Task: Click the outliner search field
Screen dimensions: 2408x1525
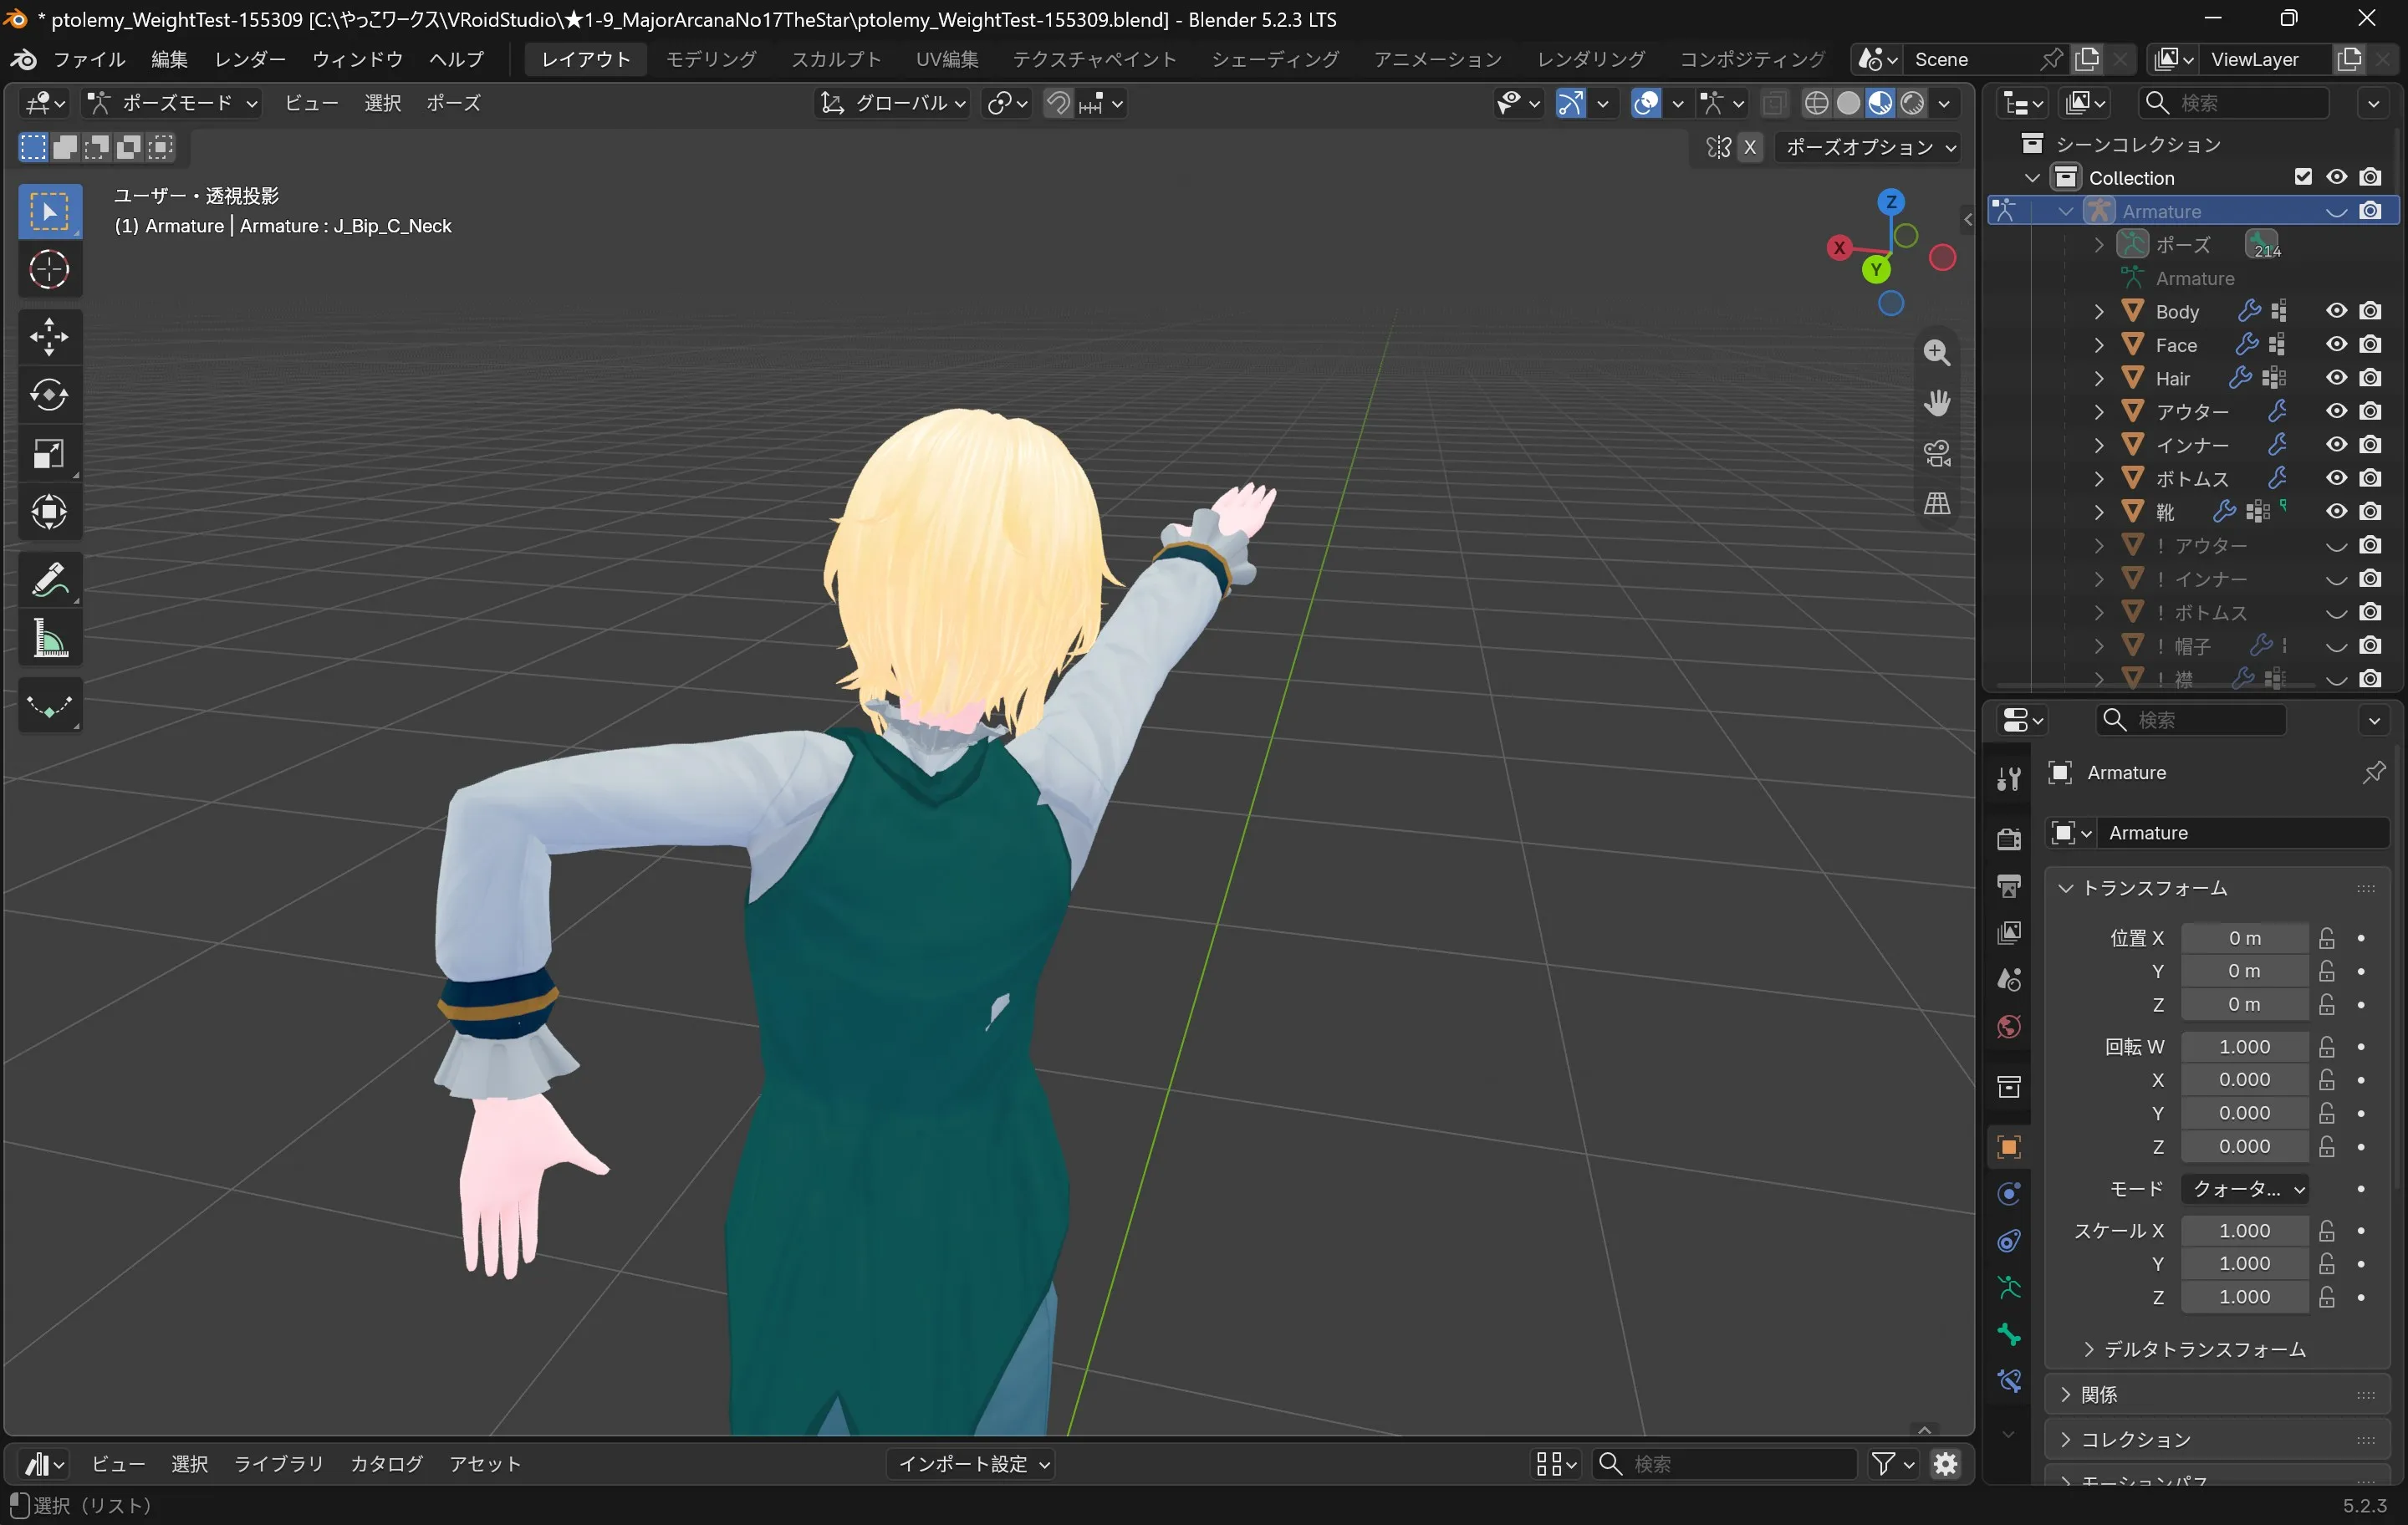Action: 2236,103
